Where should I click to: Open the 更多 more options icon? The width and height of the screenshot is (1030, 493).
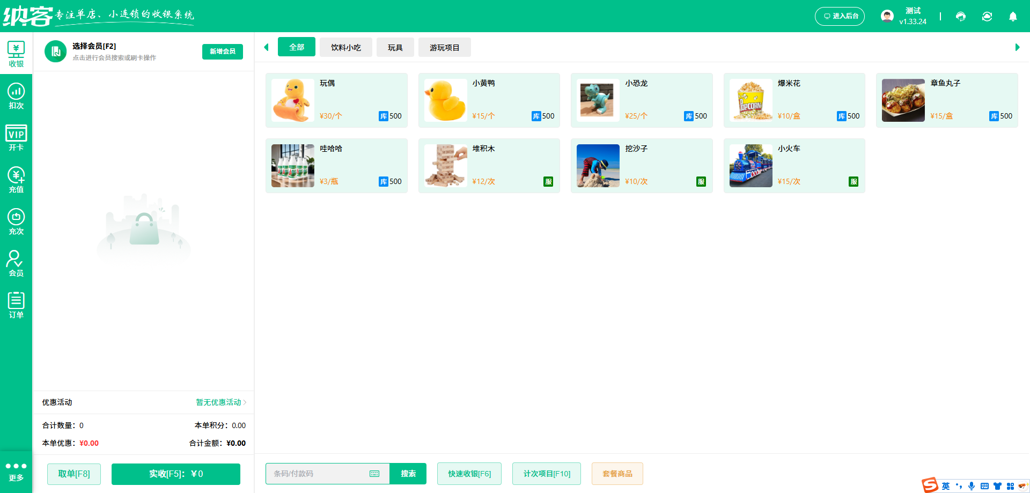point(16,472)
